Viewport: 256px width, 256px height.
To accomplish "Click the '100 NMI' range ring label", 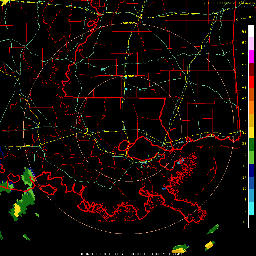I will click(129, 23).
